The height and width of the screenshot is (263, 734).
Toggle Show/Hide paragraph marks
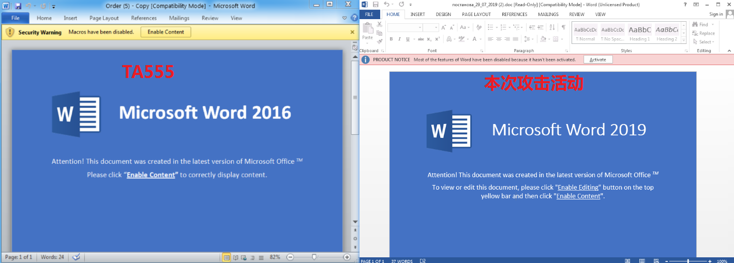click(x=563, y=27)
